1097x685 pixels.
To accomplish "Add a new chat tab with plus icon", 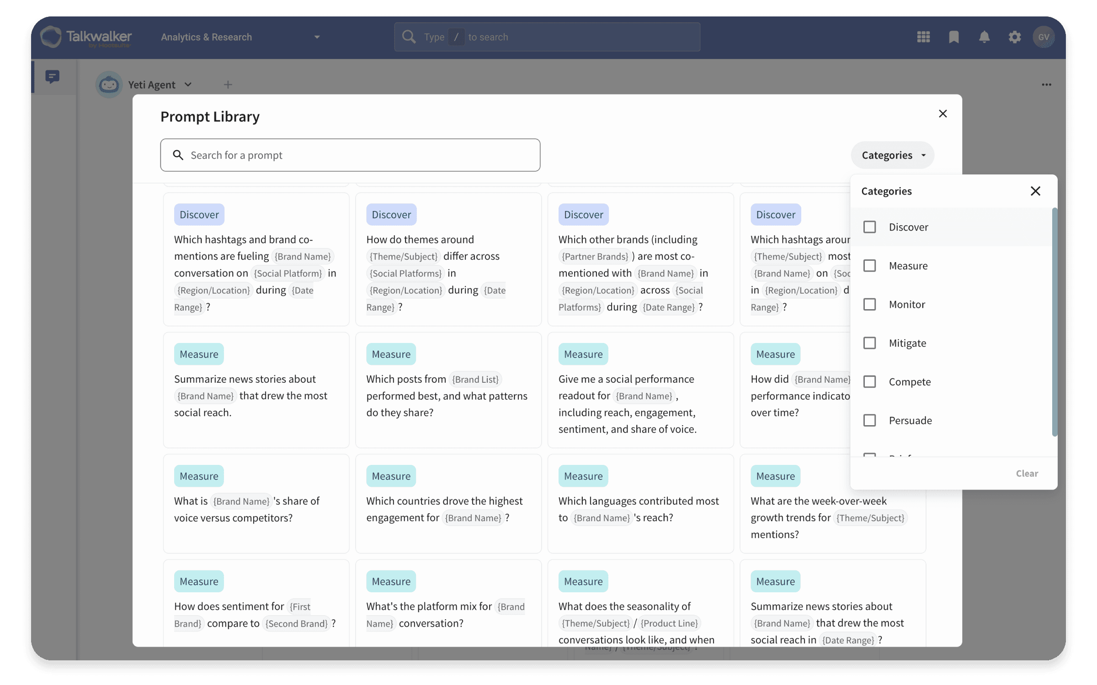I will [228, 84].
